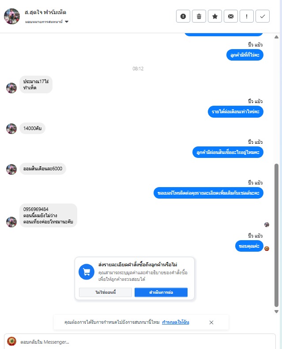Click the spam report icon in header
The height and width of the screenshot is (349, 282).
(x=183, y=16)
